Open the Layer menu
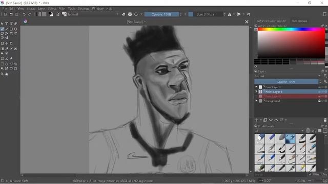This screenshot has width=328, height=184. (42, 9)
